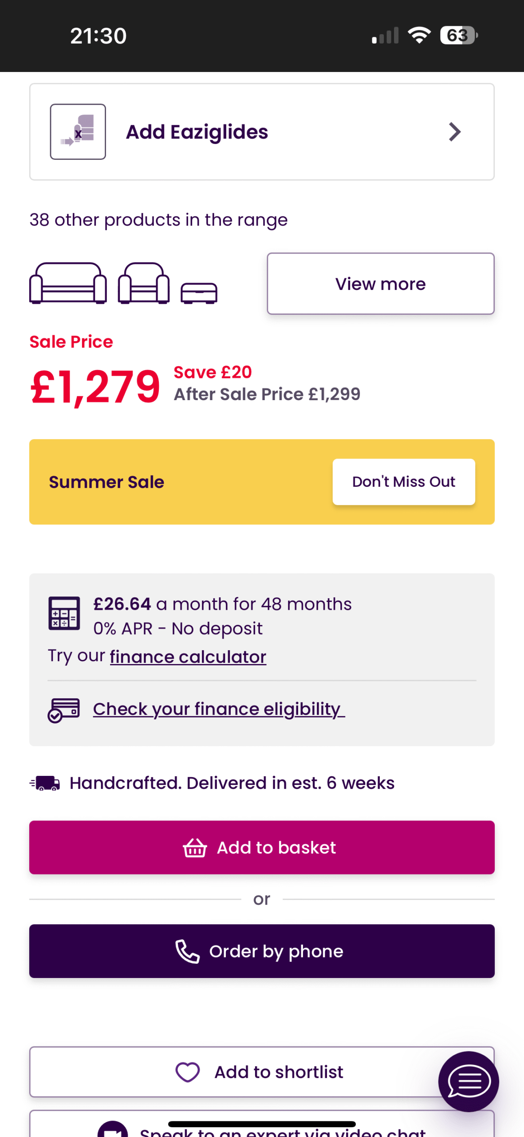Tap the Don't Miss Out button

pos(404,481)
